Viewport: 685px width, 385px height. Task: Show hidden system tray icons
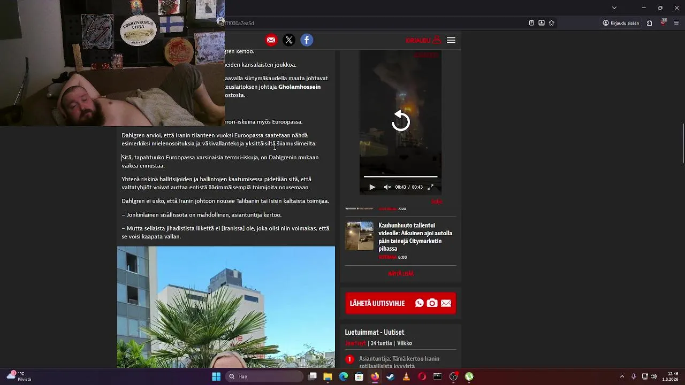tap(622, 376)
